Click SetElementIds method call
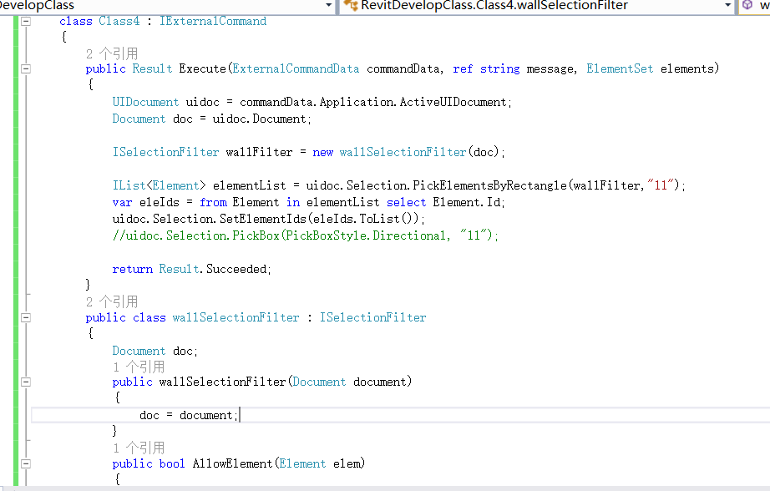The height and width of the screenshot is (491, 770). coord(263,219)
